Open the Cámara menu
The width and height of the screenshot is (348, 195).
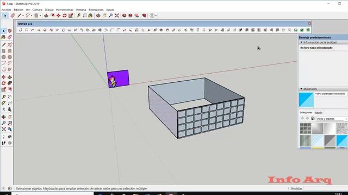pos(38,10)
